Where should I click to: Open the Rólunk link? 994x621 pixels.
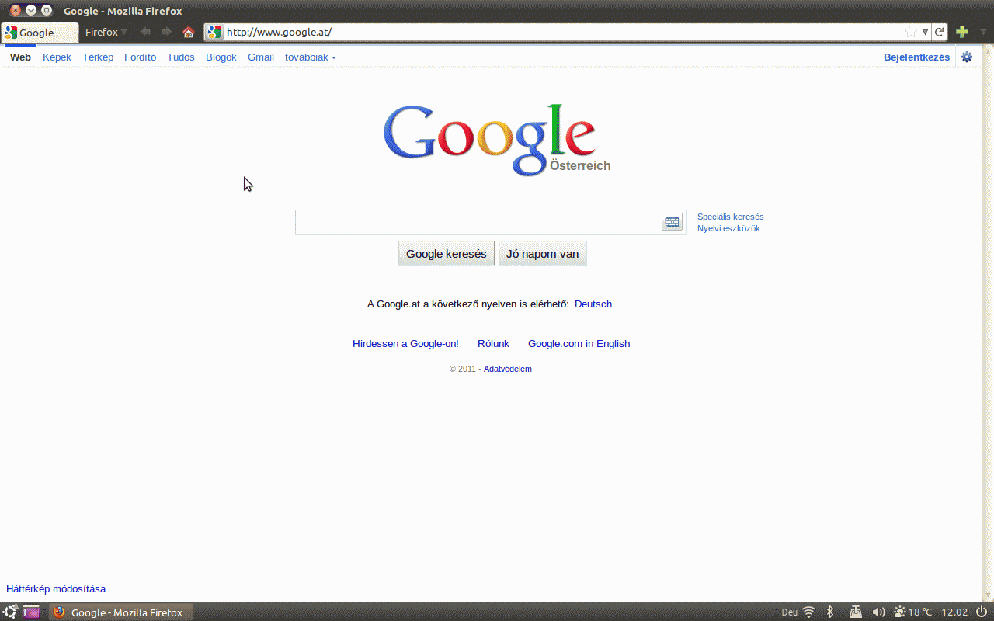click(x=493, y=343)
